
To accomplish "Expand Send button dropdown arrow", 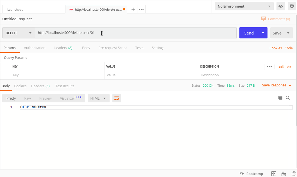I will pyautogui.click(x=263, y=33).
